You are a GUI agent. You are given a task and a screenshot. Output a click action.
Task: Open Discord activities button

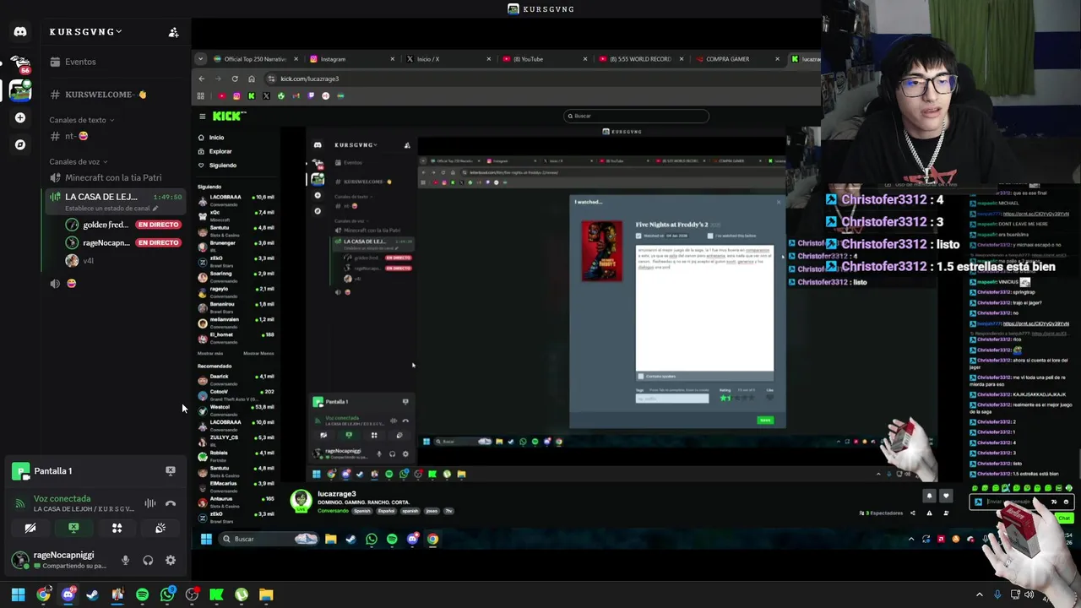tap(117, 528)
